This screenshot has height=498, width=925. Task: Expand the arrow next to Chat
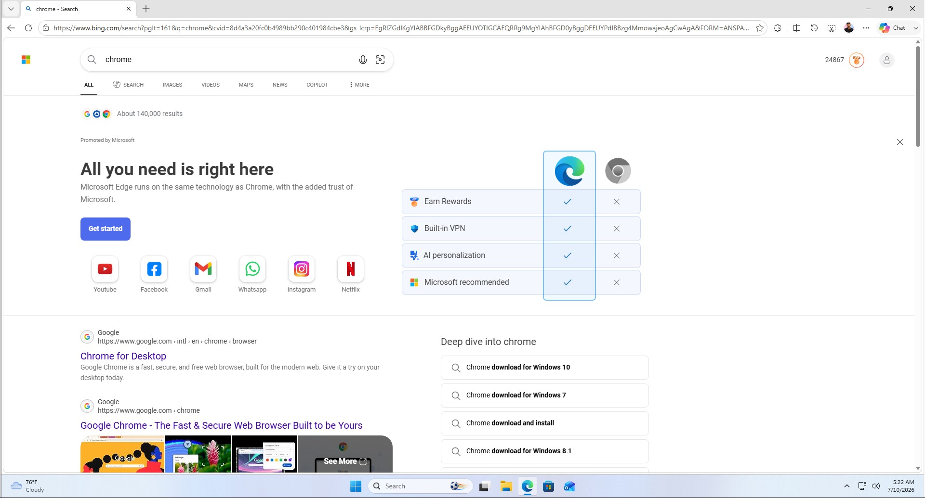tap(916, 28)
